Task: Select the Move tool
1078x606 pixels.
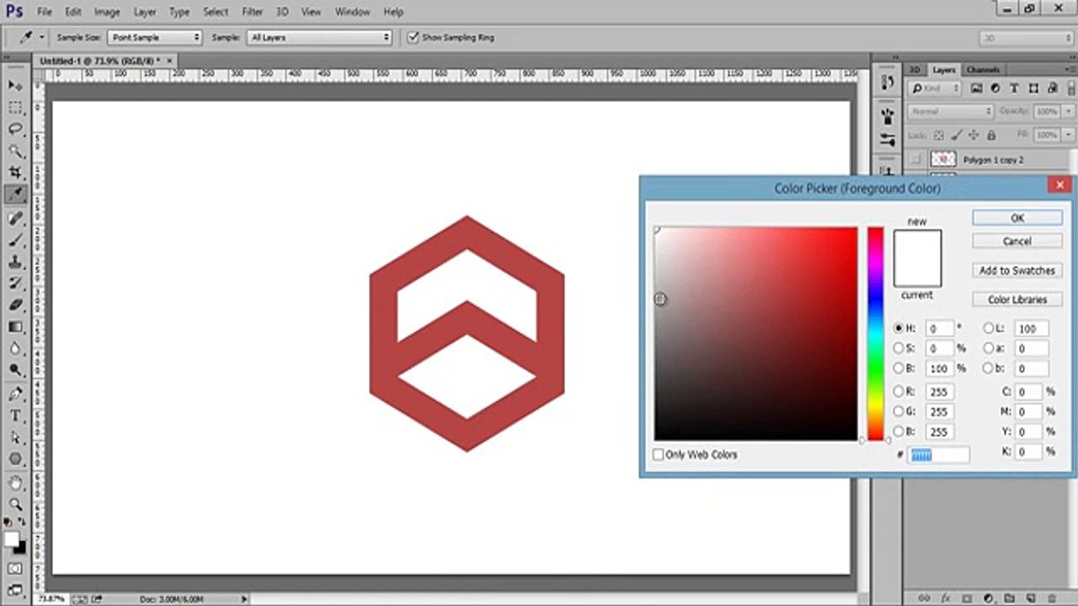Action: [15, 85]
